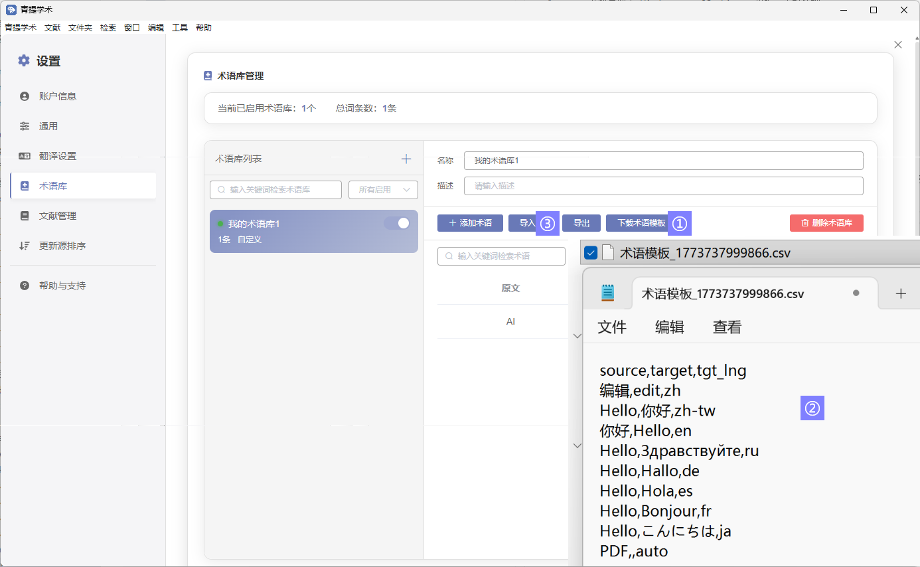Screen dimensions: 920x567
Task: Click the 文献管理 book icon
Action: point(25,216)
